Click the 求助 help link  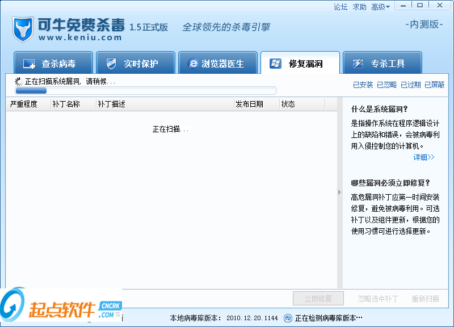[x=360, y=7]
